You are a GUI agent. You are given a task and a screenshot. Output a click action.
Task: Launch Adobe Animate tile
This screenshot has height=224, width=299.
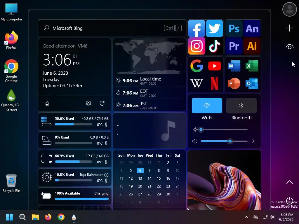(252, 28)
